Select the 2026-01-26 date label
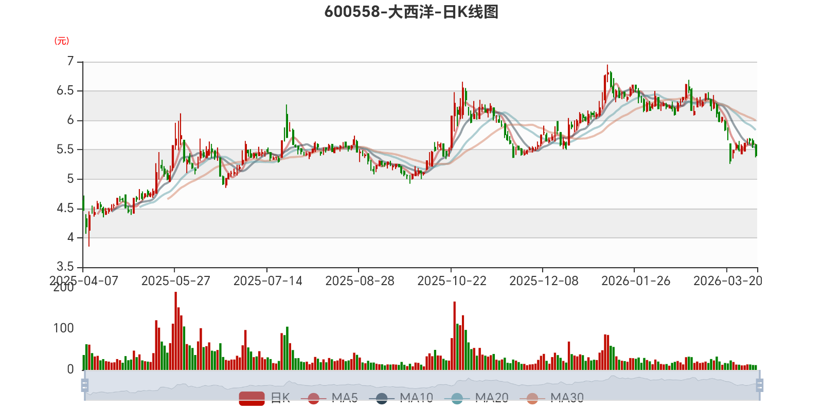Viewport: 823px width, 411px height. click(x=636, y=281)
